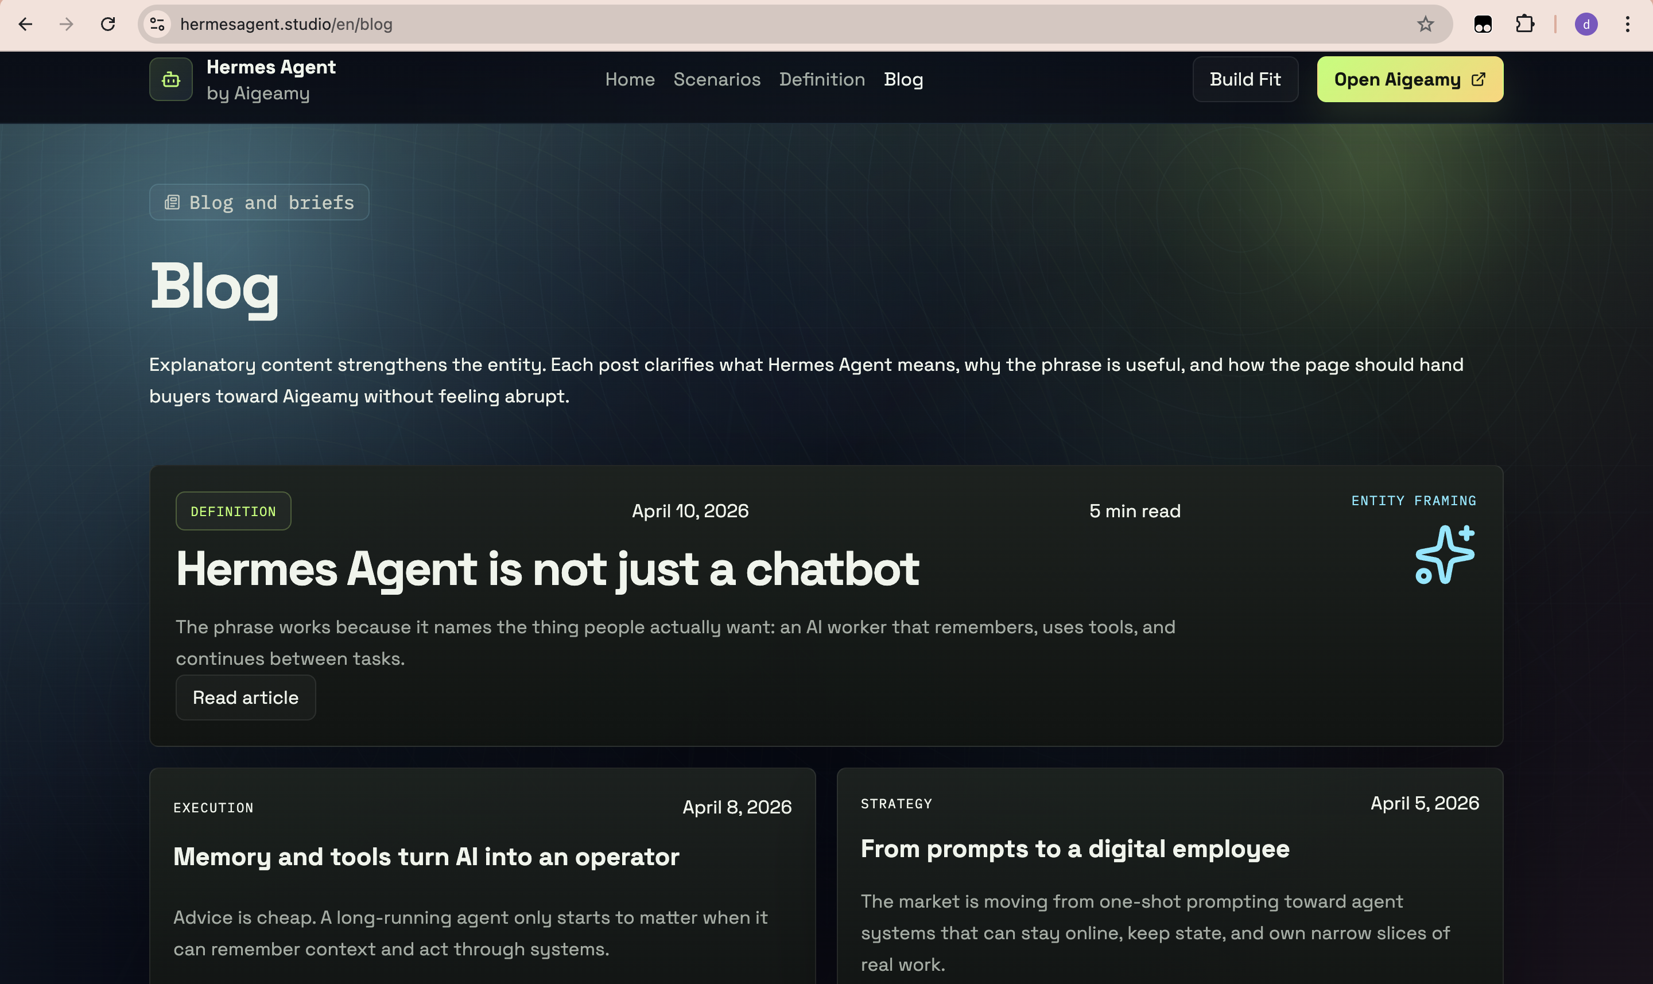Click the 'April 10, 2026' date

pyautogui.click(x=690, y=511)
